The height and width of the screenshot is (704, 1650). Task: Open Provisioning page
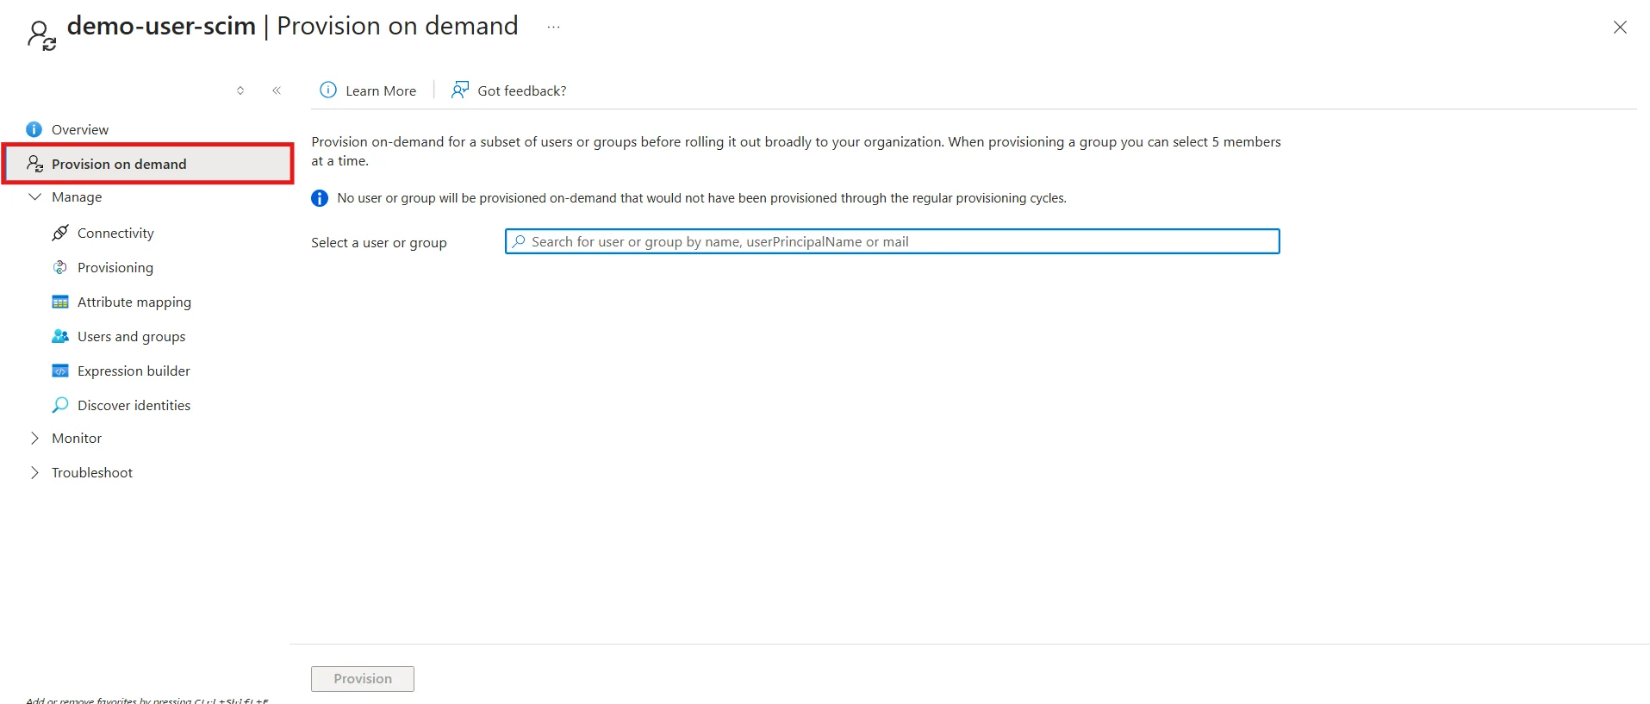click(115, 267)
